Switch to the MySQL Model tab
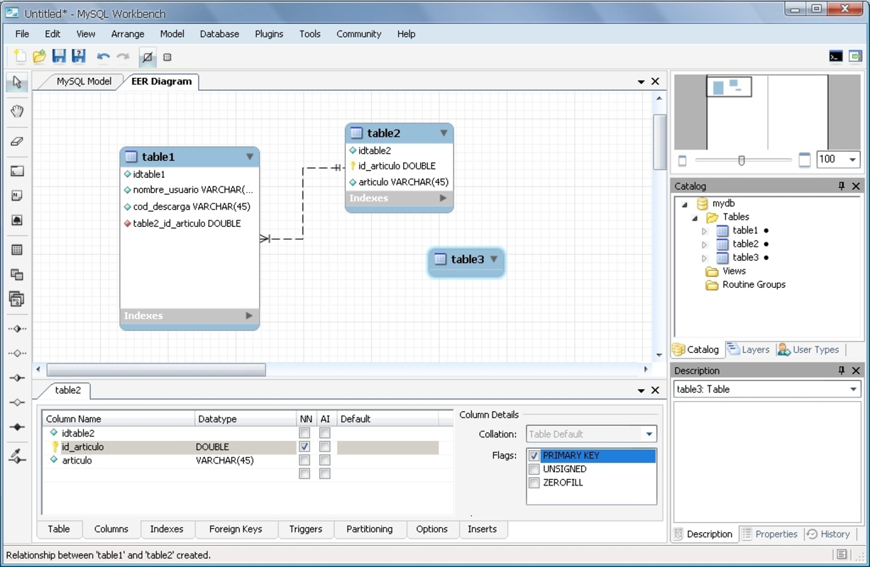The height and width of the screenshot is (567, 870). pyautogui.click(x=84, y=82)
